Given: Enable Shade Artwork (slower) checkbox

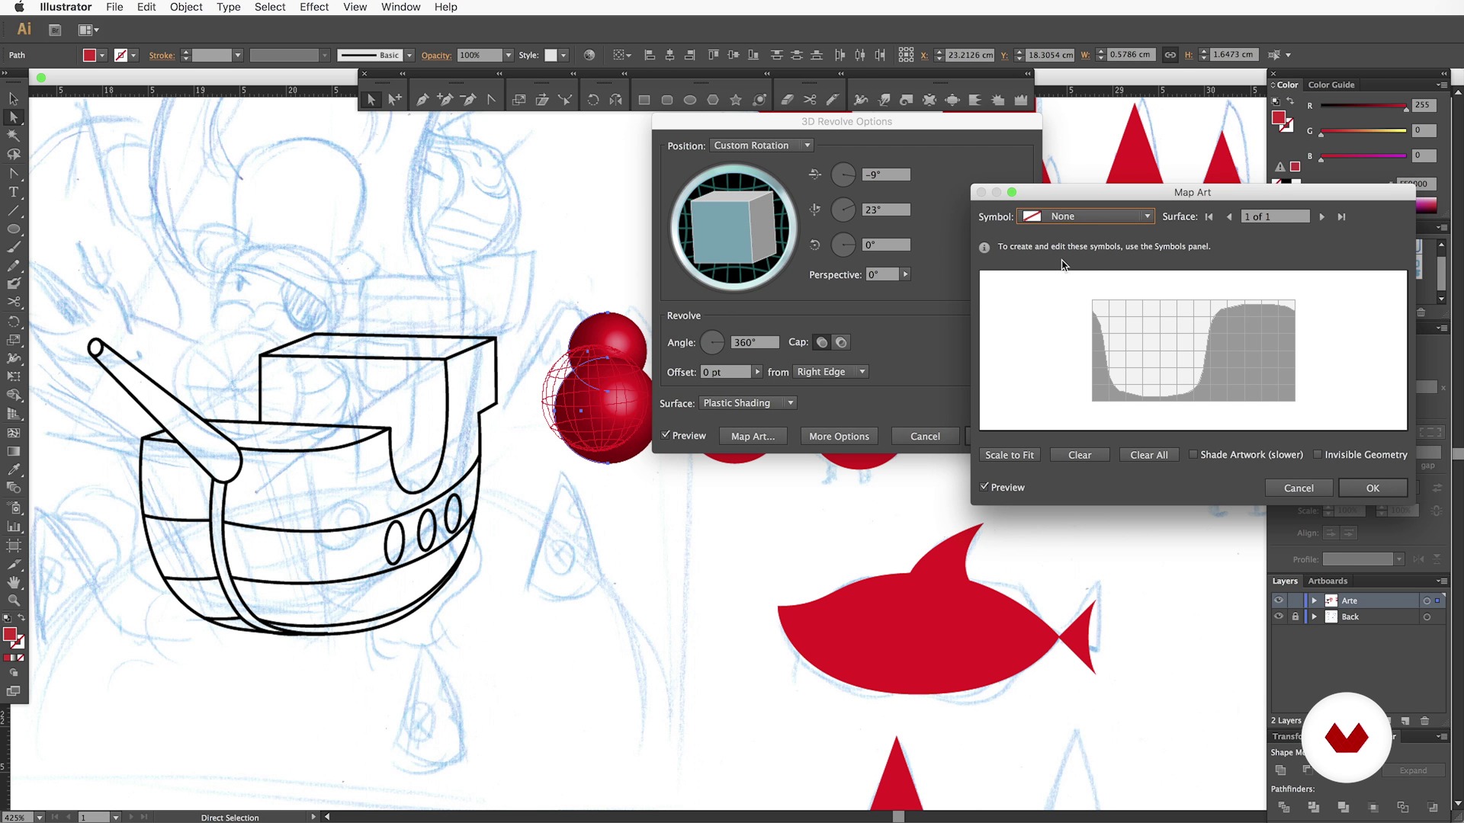Looking at the screenshot, I should click(1193, 455).
